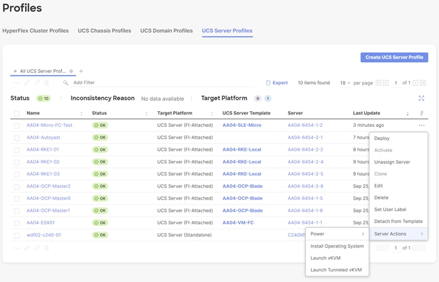Click the expand widgets icon near Target Platform

(x=421, y=98)
